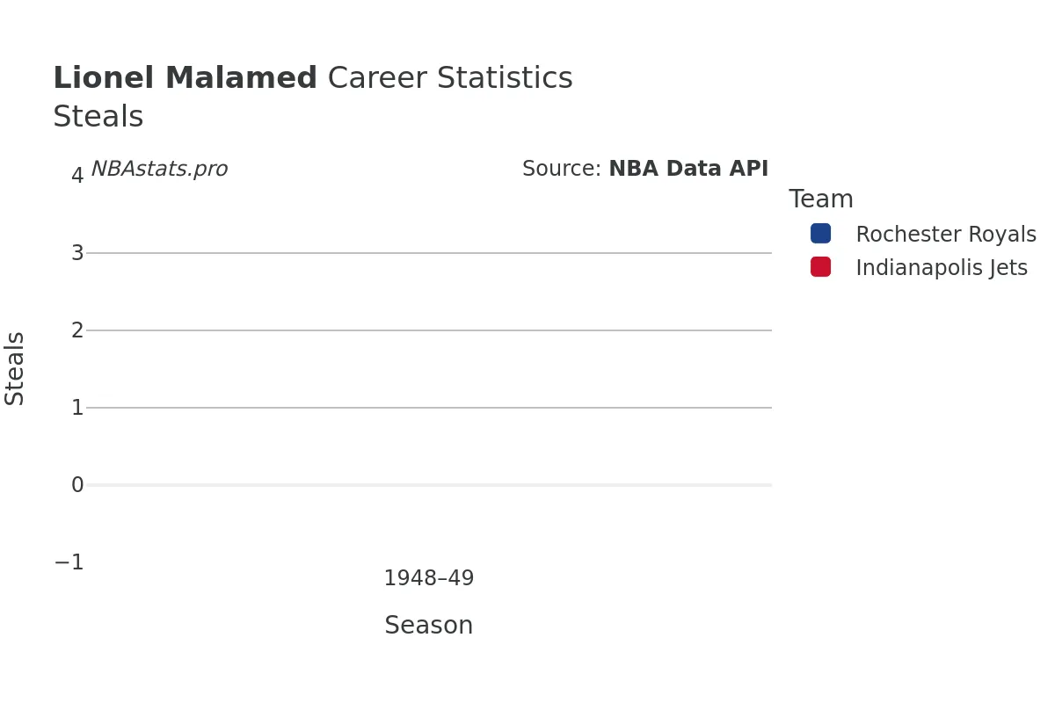This screenshot has height=703, width=1055.
Task: Click the Steals subtitle under the title
Action: (x=98, y=117)
